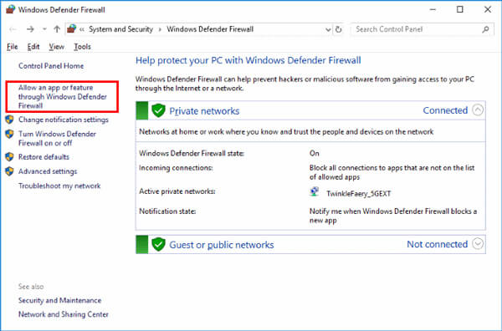This screenshot has width=502, height=331.
Task: Close the Windows Defender Firewall window
Action: [488, 9]
